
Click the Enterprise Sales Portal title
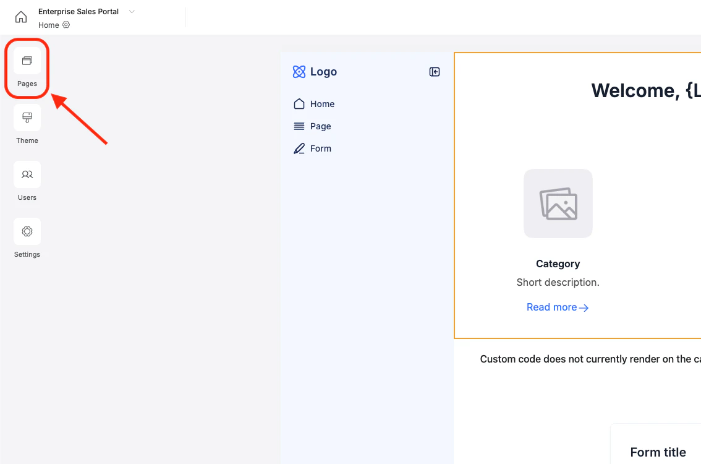[79, 12]
